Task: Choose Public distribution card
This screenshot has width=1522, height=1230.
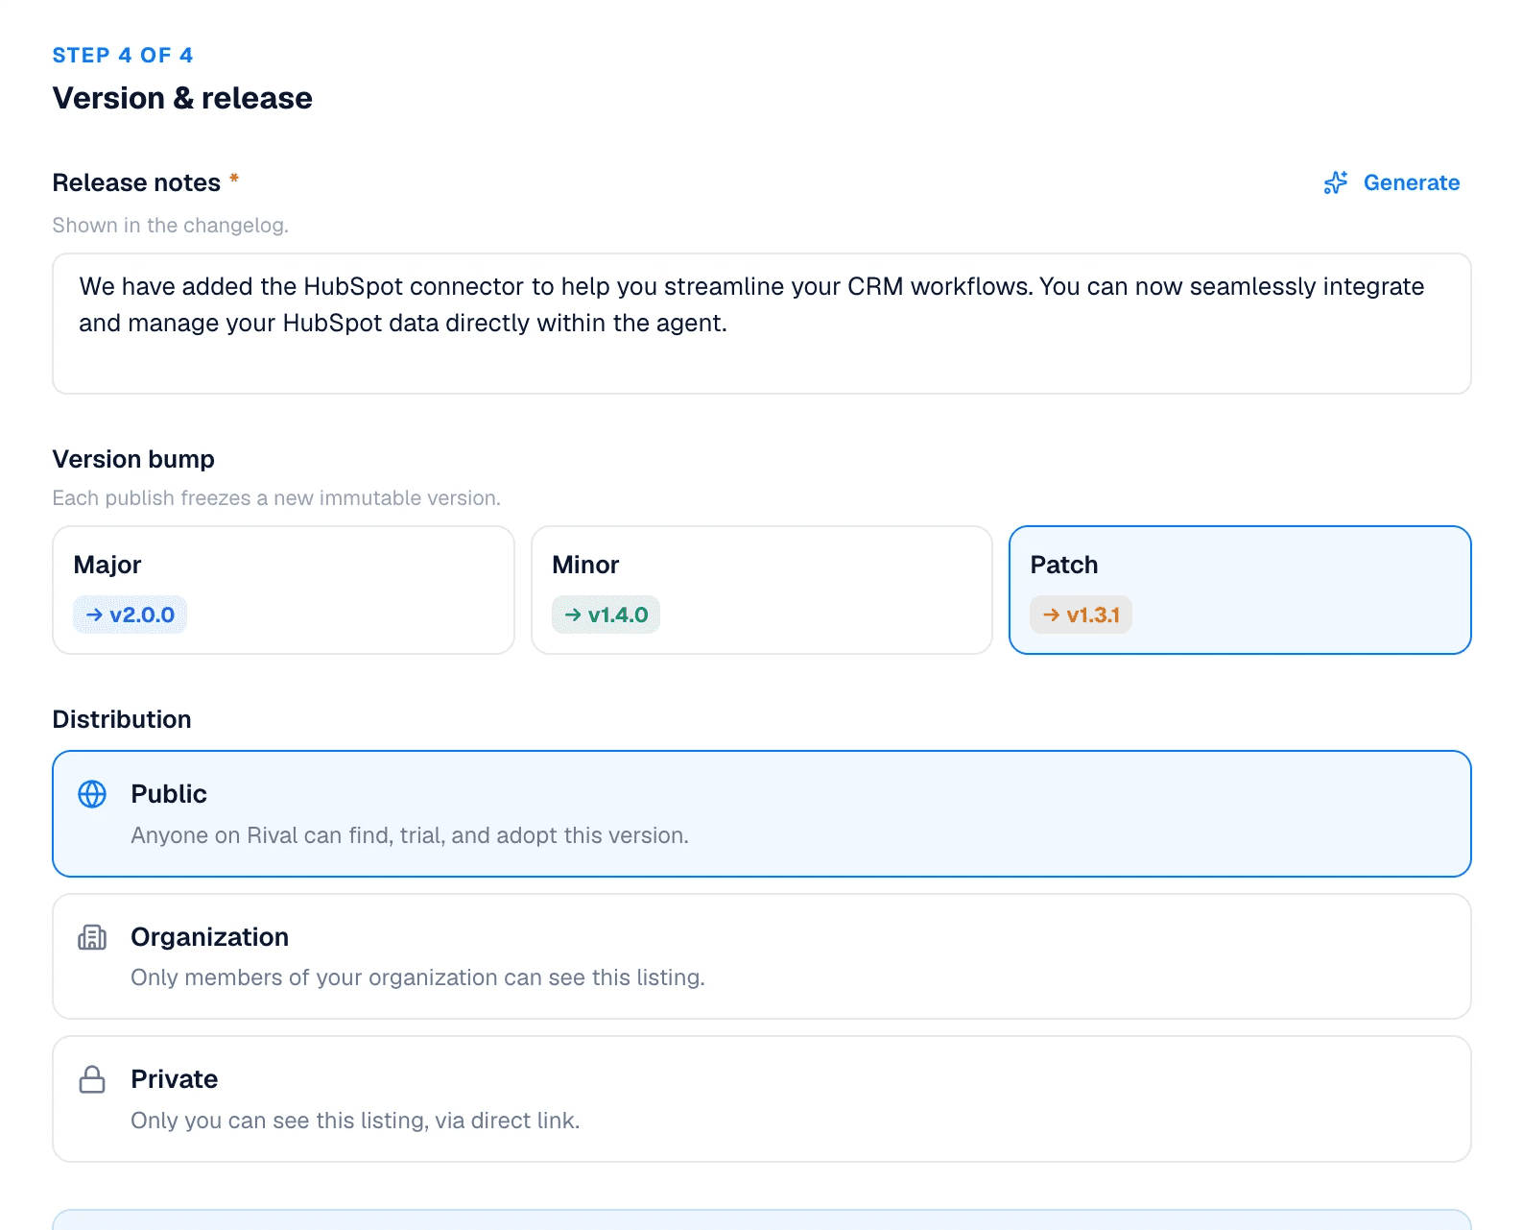Action: [762, 813]
